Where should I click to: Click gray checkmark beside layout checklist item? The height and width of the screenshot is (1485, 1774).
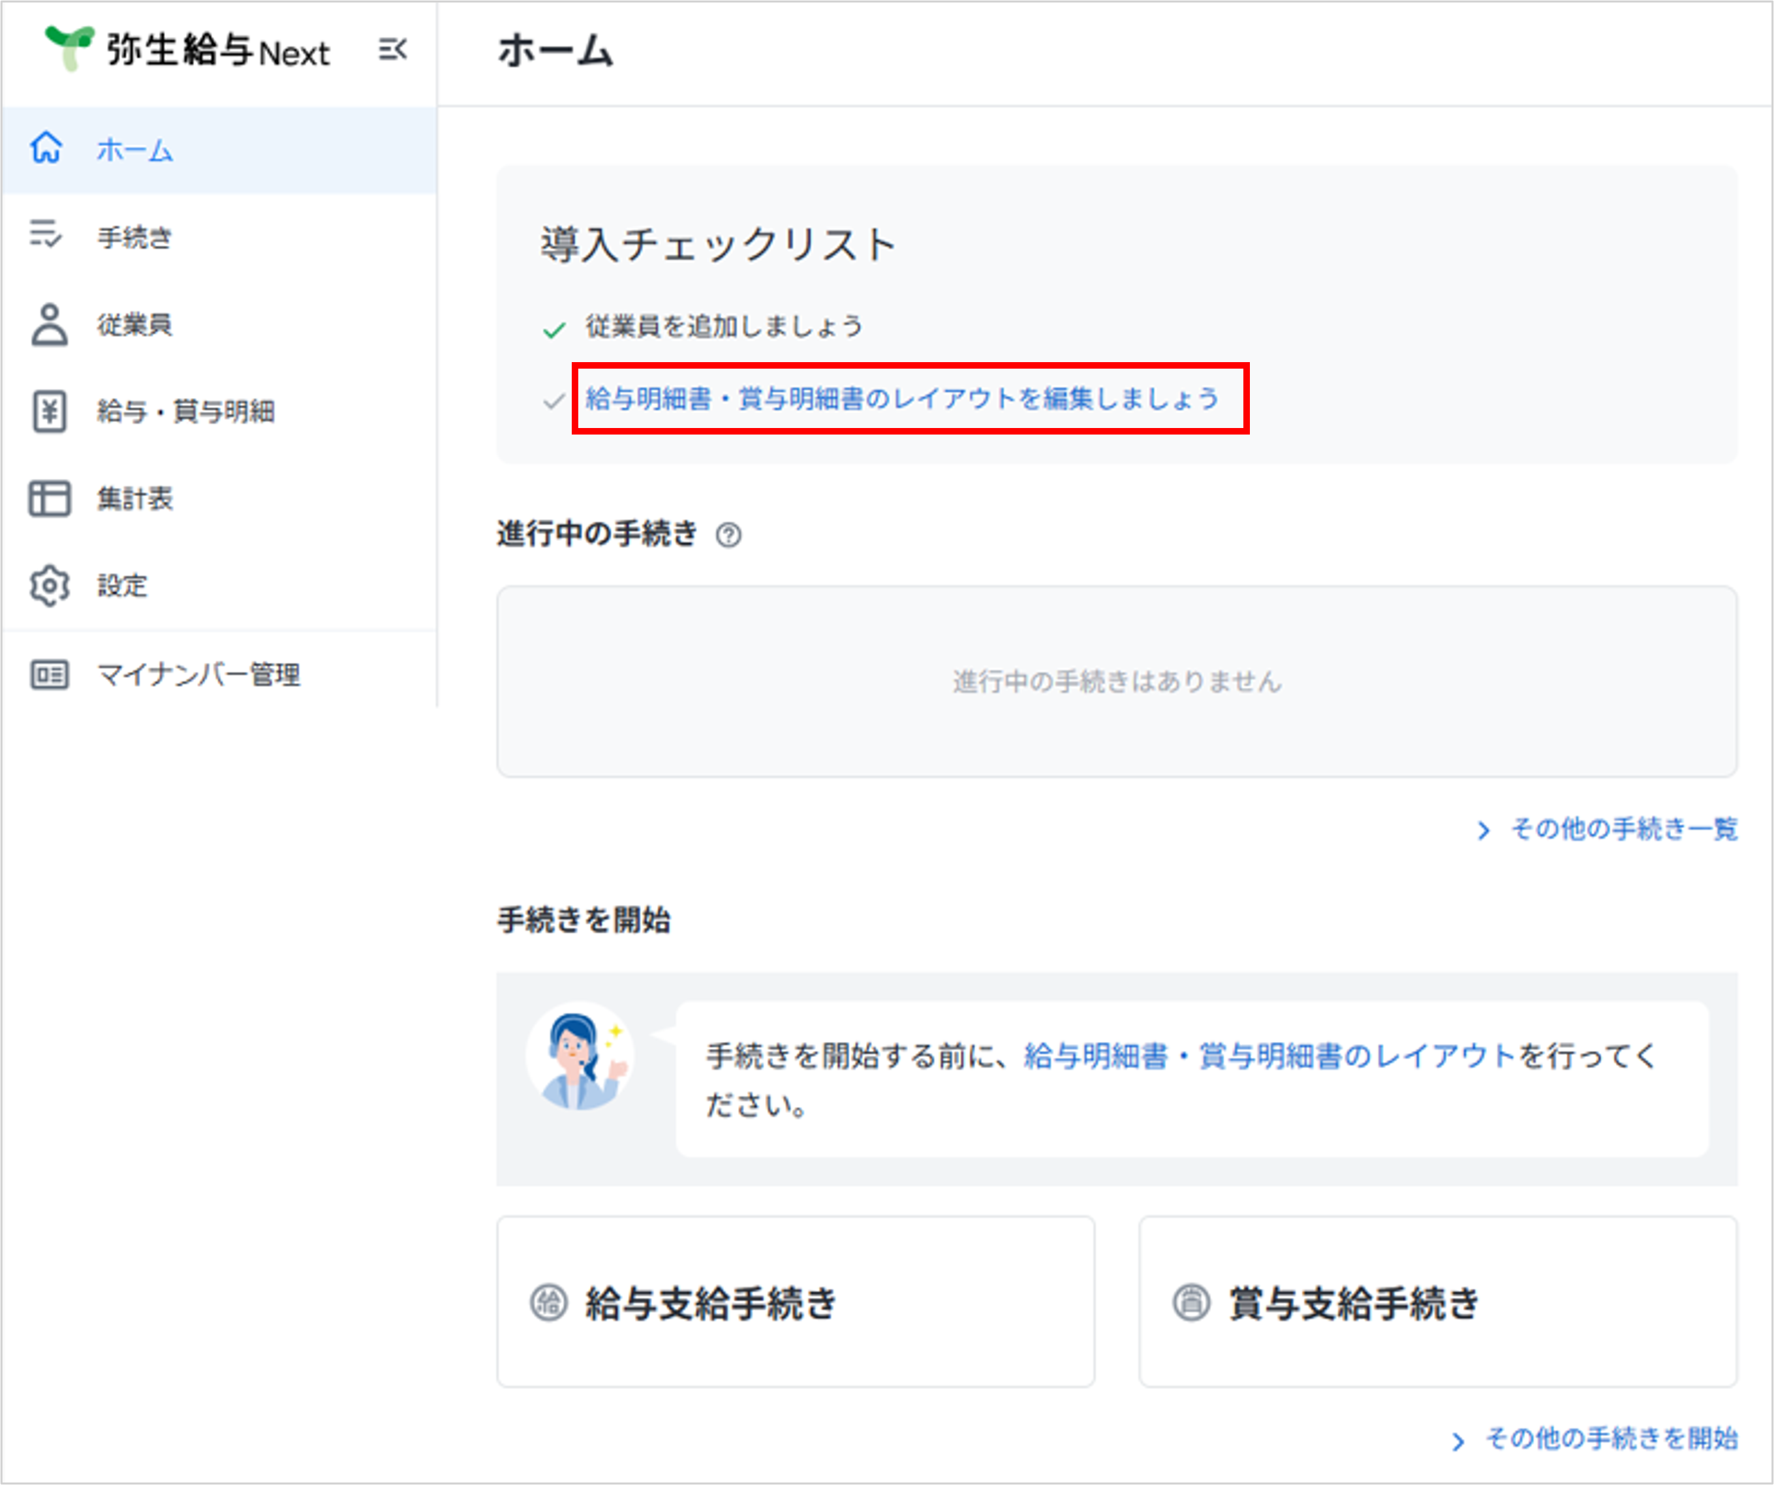554,401
